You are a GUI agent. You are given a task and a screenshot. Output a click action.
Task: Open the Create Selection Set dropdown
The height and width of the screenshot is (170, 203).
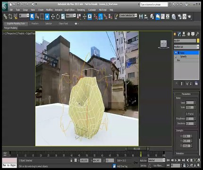(x=128, y=16)
